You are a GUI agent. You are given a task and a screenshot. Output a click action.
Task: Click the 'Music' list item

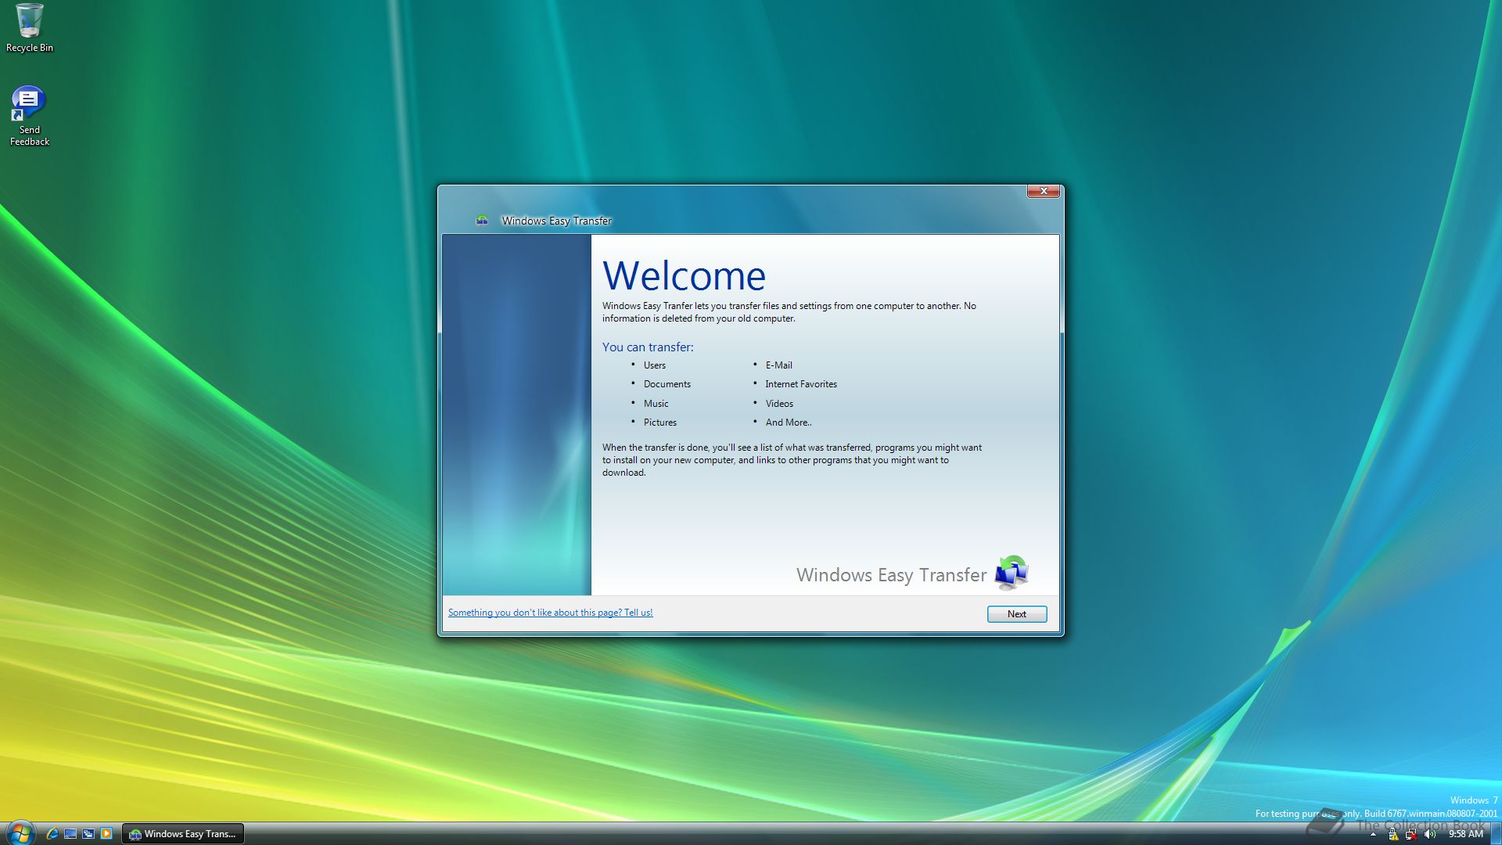[656, 404]
